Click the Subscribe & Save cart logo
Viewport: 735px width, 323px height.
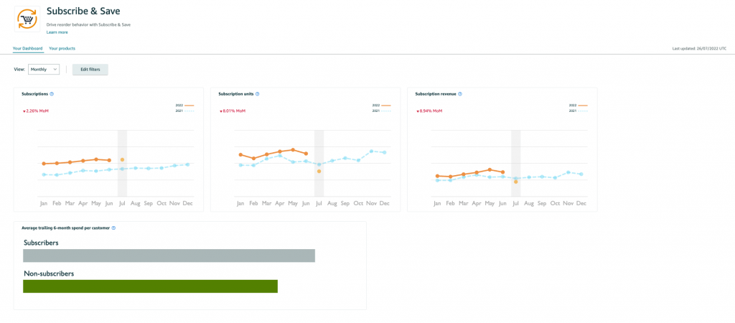[27, 19]
